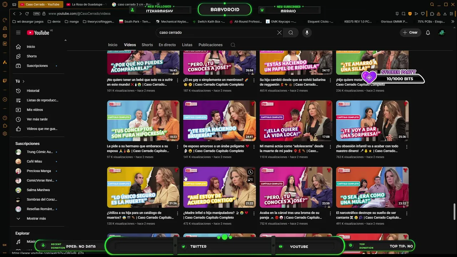This screenshot has width=457, height=257.
Task: Click the address bar URL youtube.com/@CasoCerrado/videos
Action: (x=79, y=14)
